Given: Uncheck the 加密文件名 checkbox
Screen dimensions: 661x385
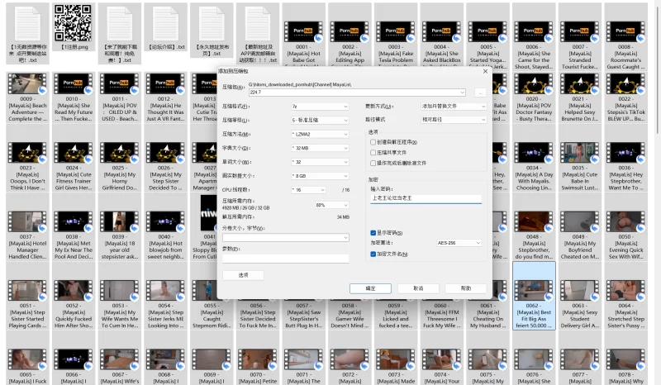Looking at the screenshot, I should click(x=373, y=254).
